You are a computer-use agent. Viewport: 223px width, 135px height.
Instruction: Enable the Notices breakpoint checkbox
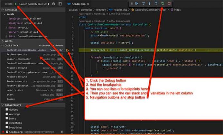tap(7, 110)
